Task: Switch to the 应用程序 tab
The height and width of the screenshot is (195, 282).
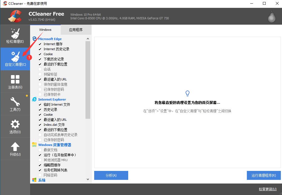Action: (76, 29)
